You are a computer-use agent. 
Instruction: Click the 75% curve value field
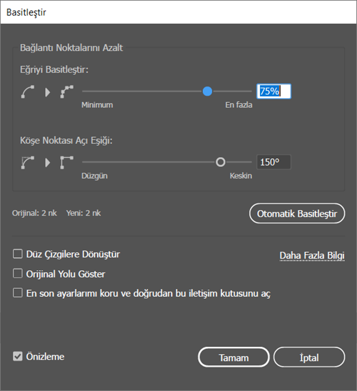[274, 92]
